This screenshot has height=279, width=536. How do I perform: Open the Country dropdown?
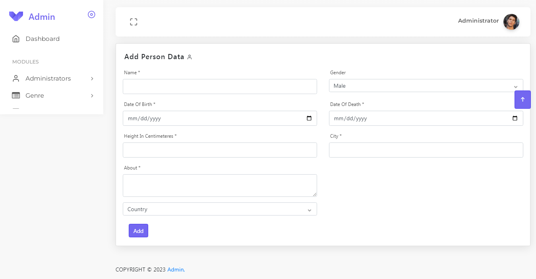click(x=220, y=209)
